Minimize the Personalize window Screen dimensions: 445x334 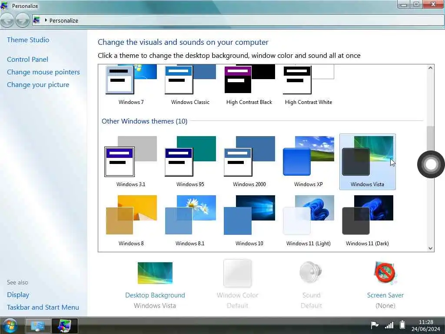point(404,4)
